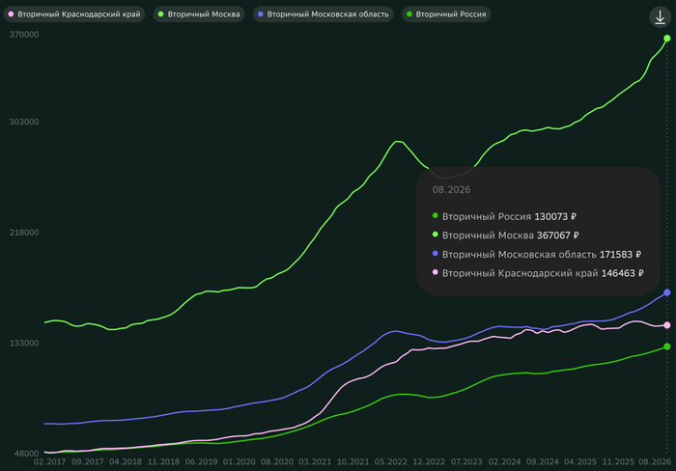Click the 08.2026 tooltip date header
Screen dimensions: 676x471
pos(451,189)
